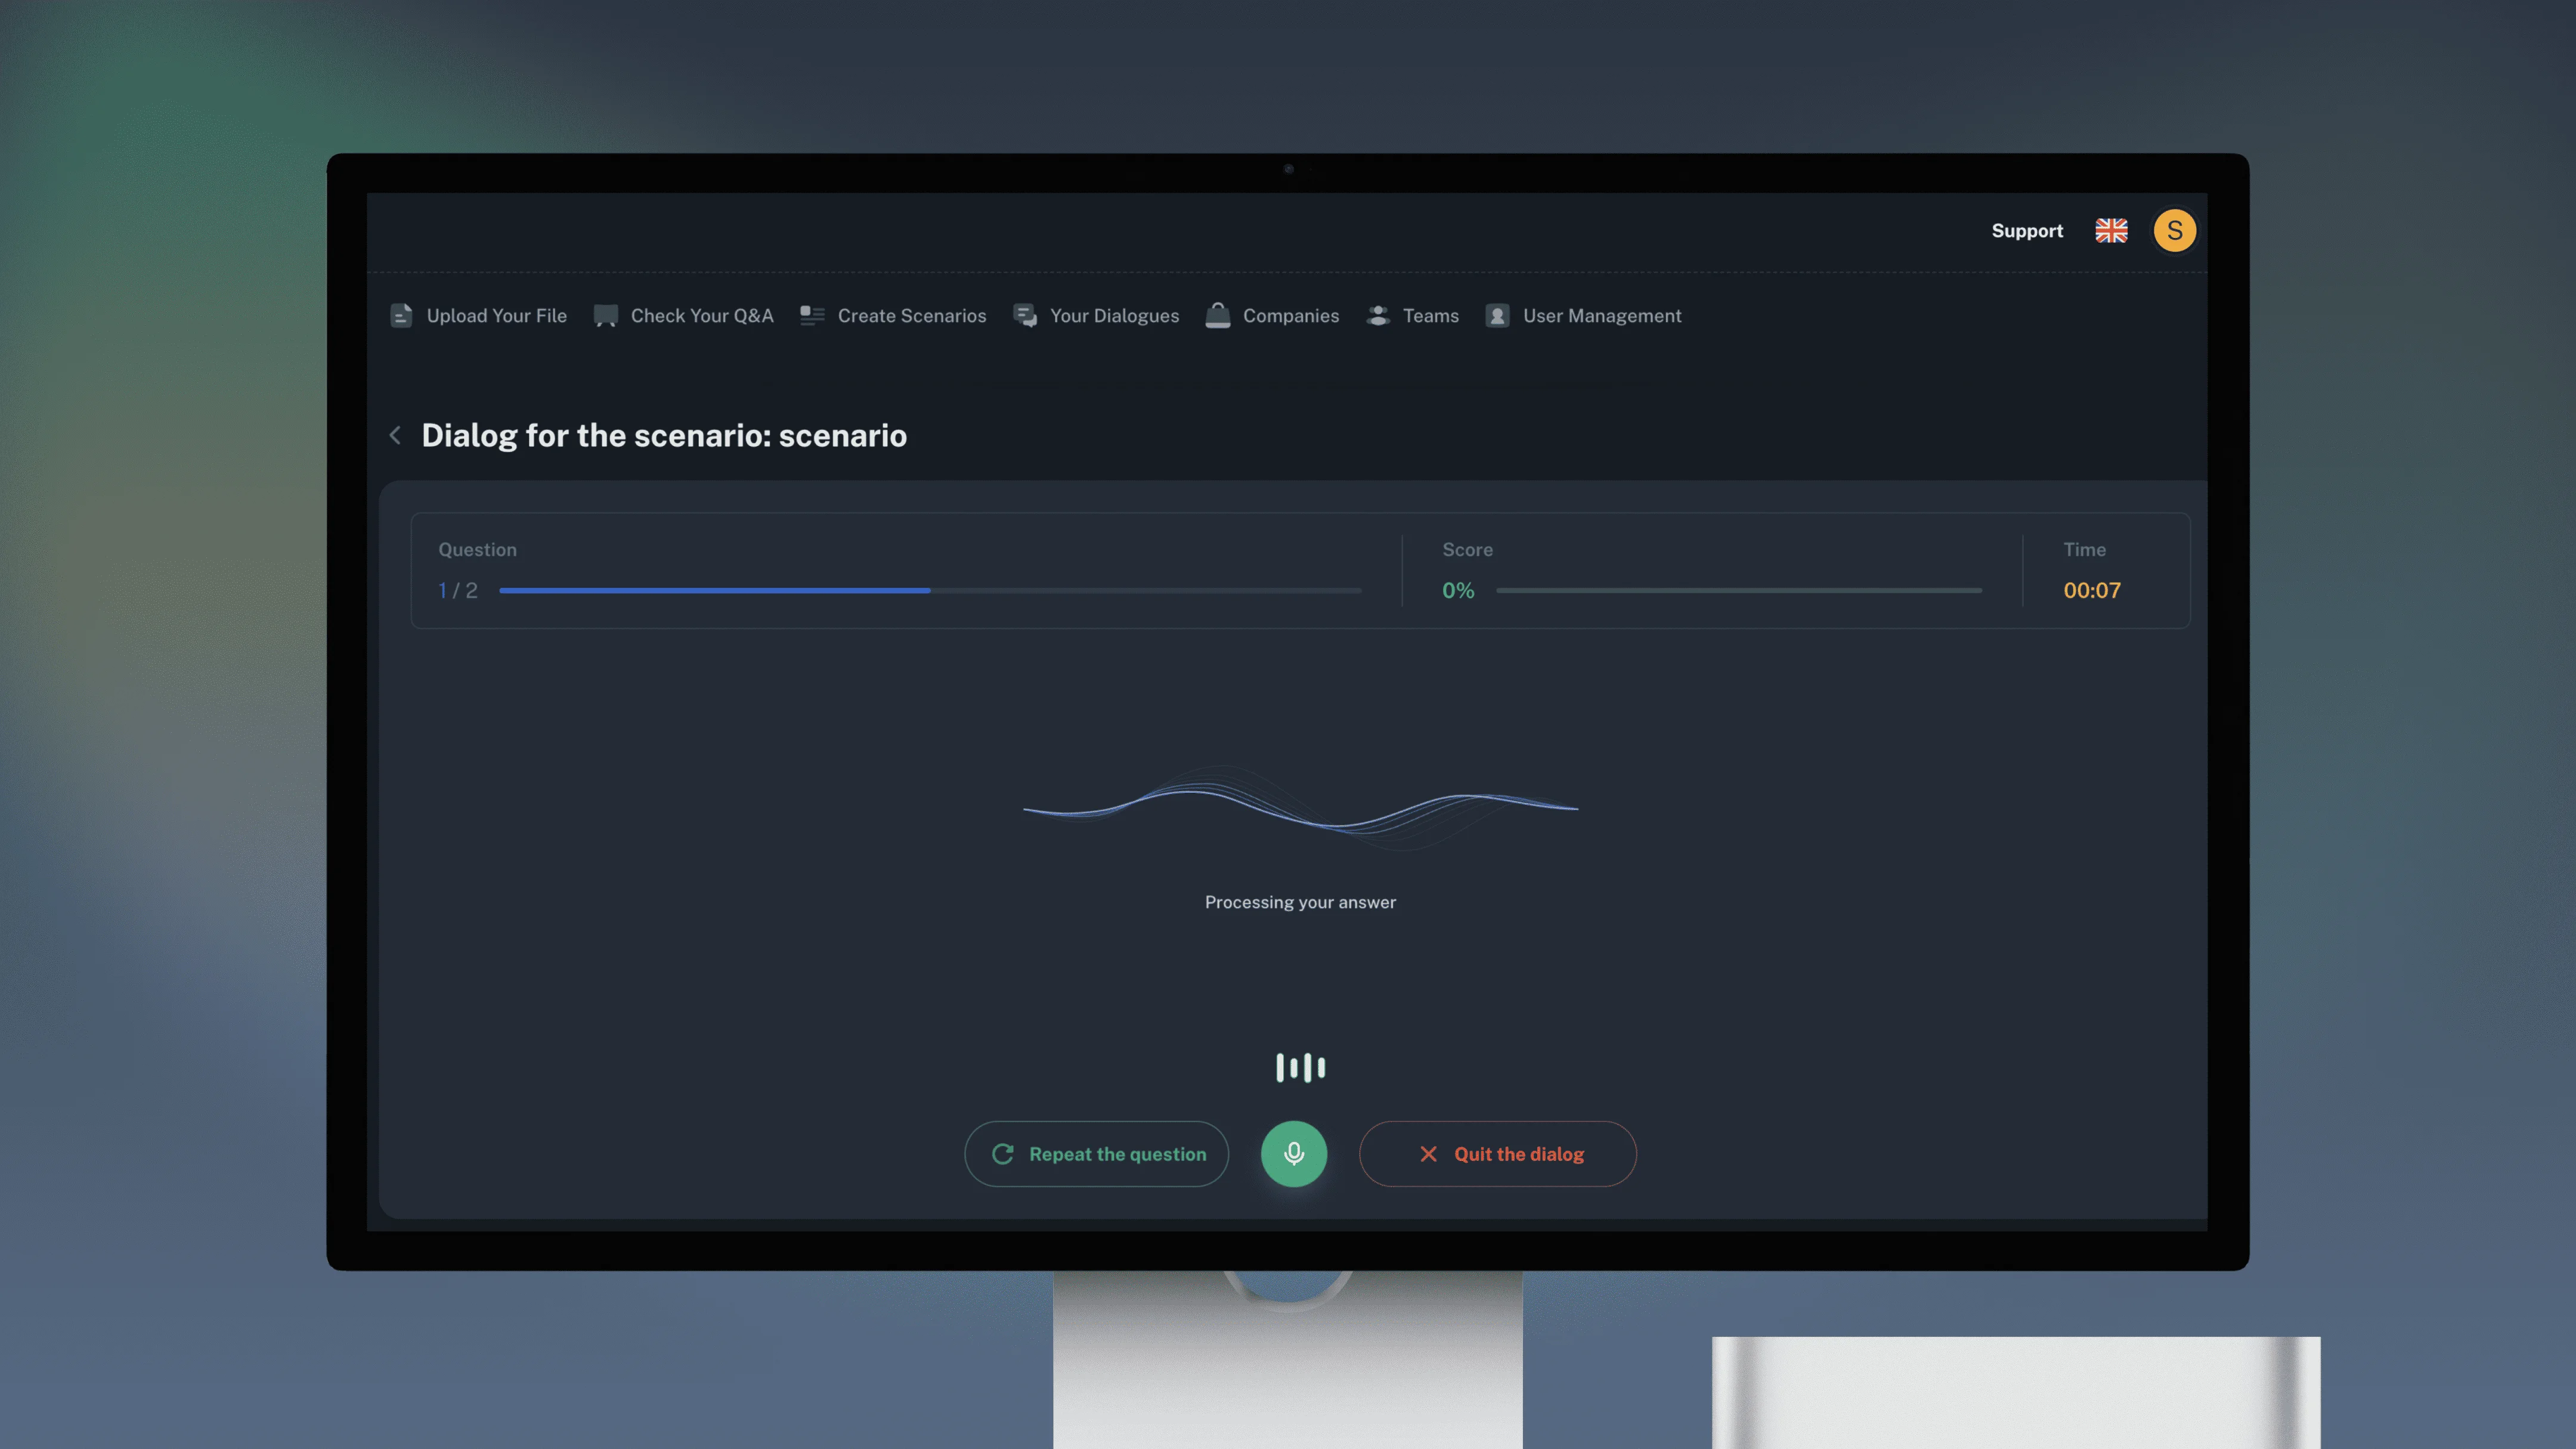Click the white sound bars indicator

(1300, 1068)
